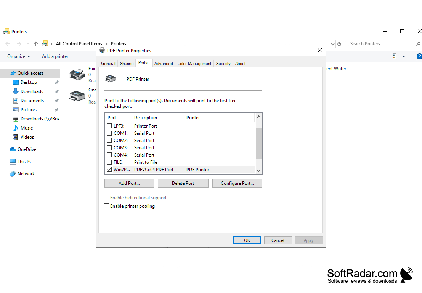Click the Configure Port... button
Viewport: 422px width, 293px height.
(237, 183)
